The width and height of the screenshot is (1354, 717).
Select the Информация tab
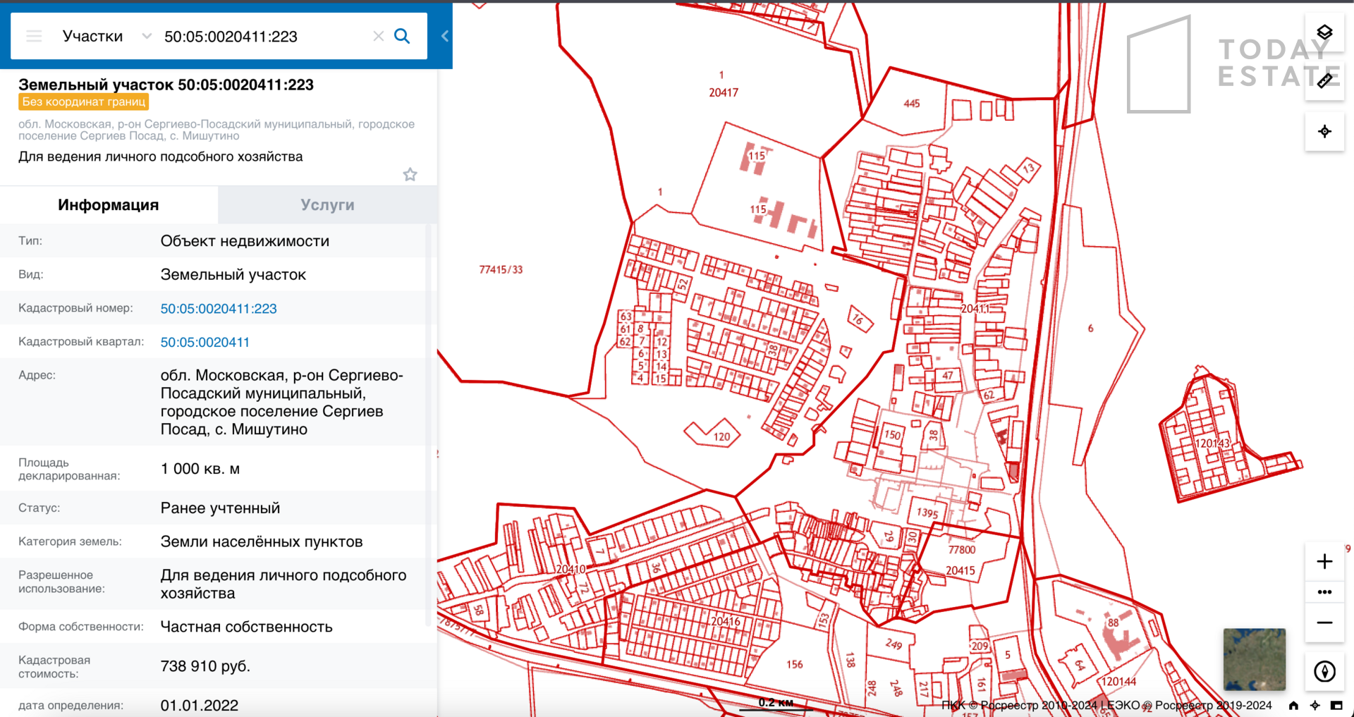pos(109,205)
